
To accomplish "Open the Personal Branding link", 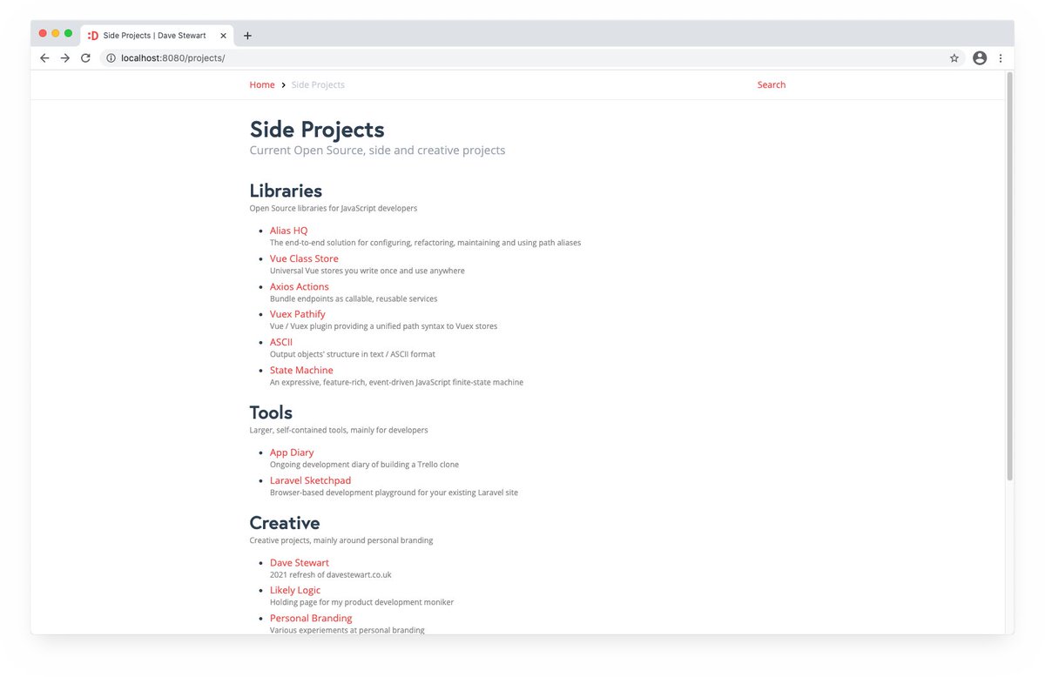I will (311, 618).
